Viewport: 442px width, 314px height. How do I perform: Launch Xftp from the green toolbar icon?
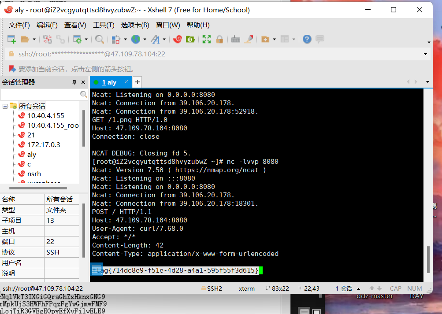pos(190,40)
